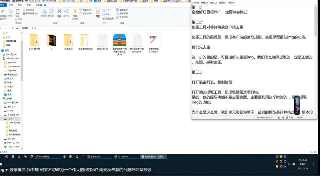Click the Clover taskbar button

pyautogui.click(x=127, y=156)
